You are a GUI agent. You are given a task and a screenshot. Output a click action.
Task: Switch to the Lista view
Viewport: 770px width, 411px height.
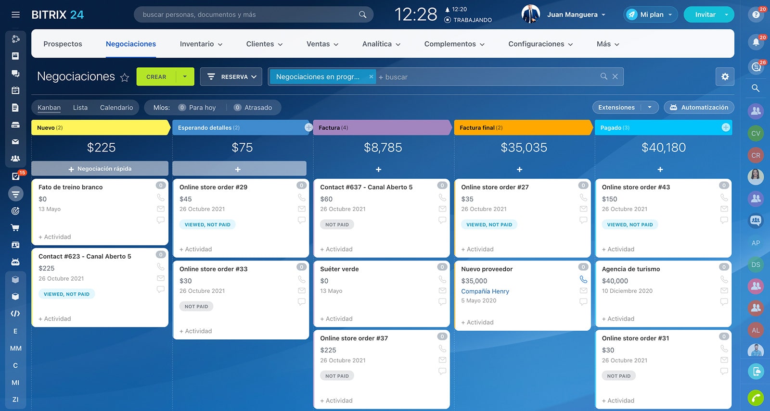click(80, 108)
